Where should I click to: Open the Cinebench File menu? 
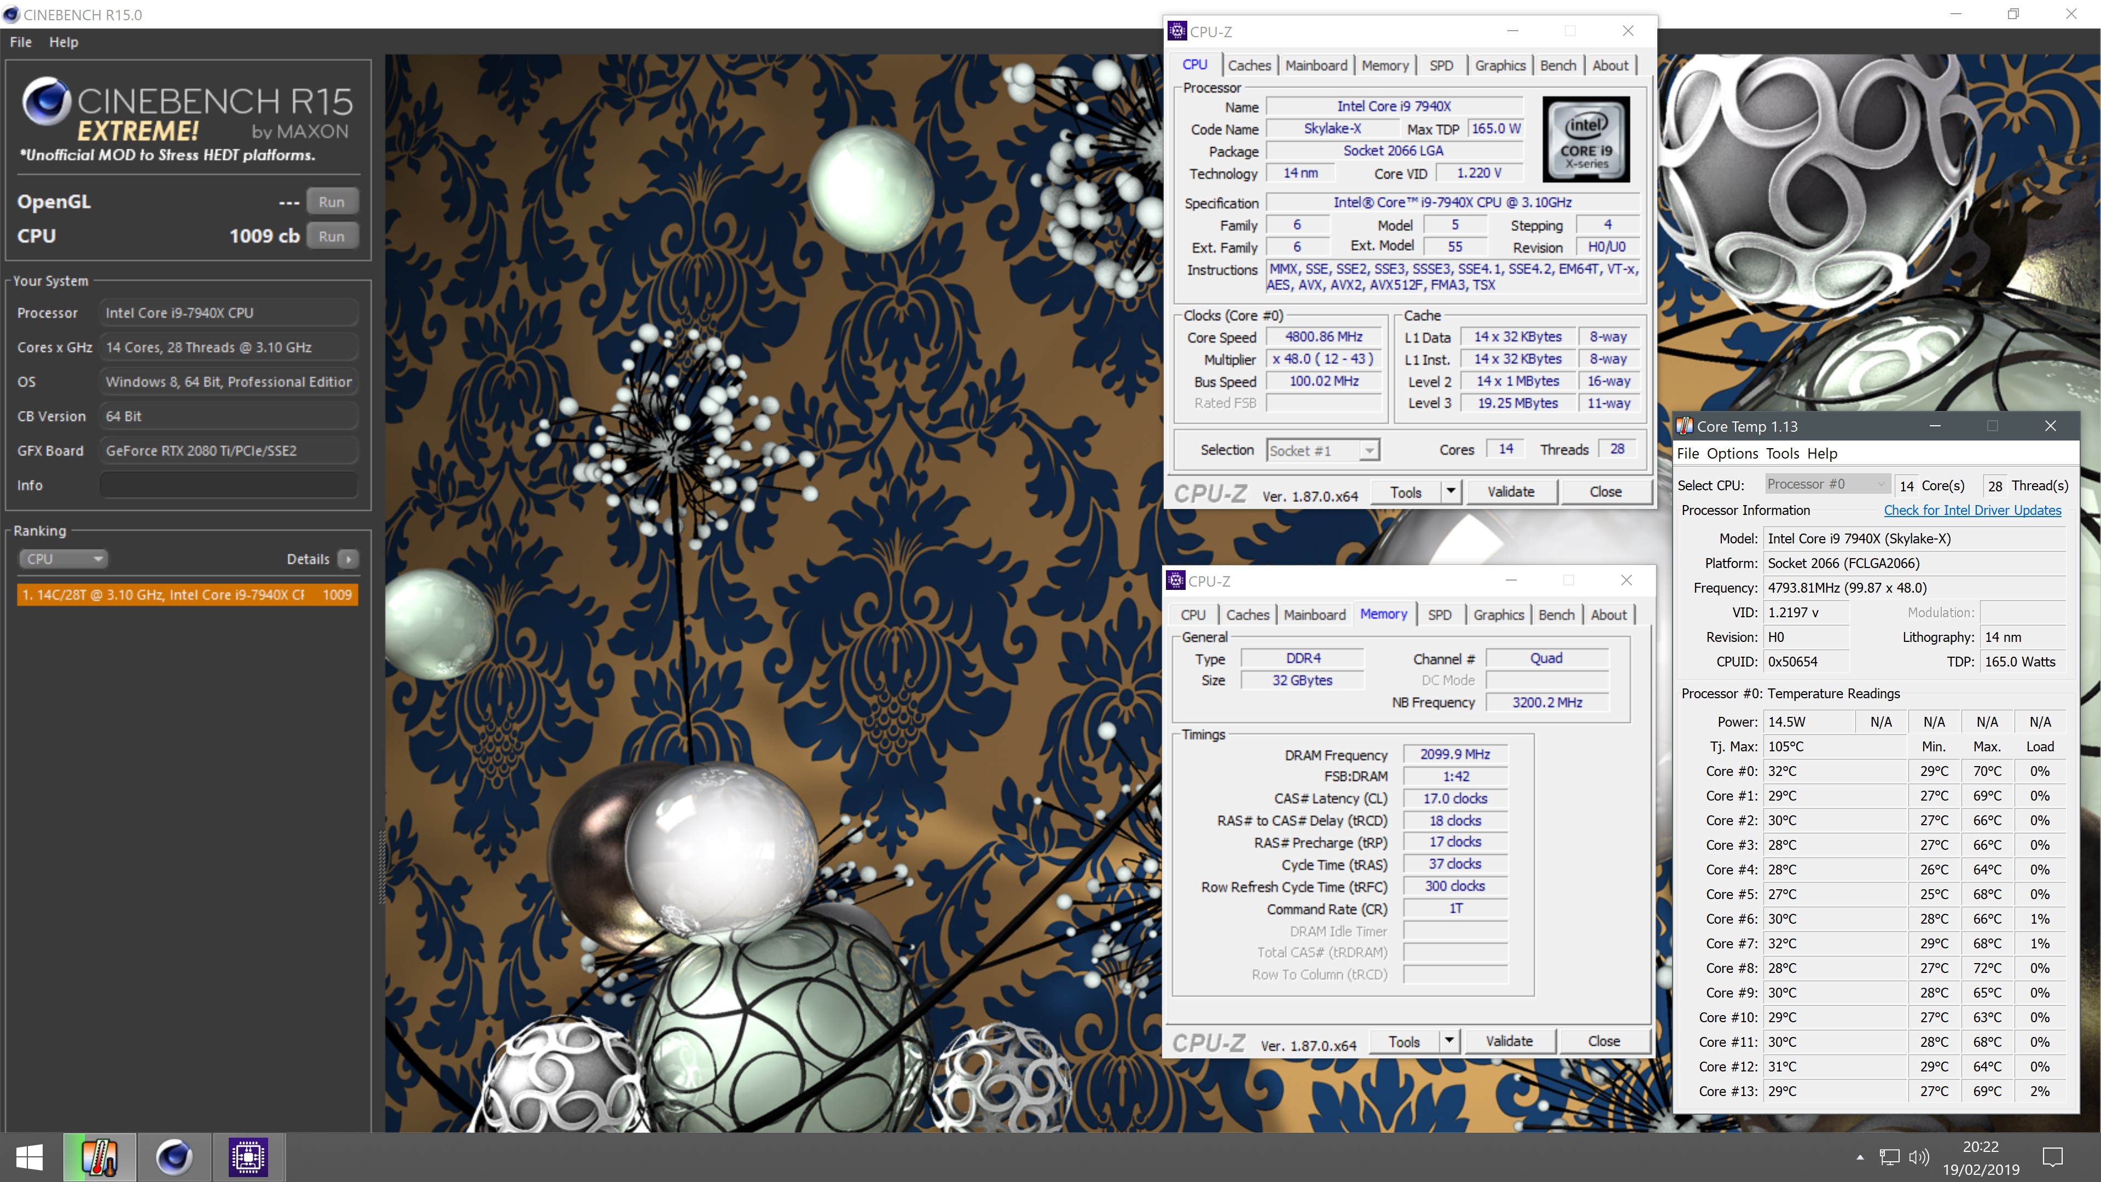[x=20, y=42]
